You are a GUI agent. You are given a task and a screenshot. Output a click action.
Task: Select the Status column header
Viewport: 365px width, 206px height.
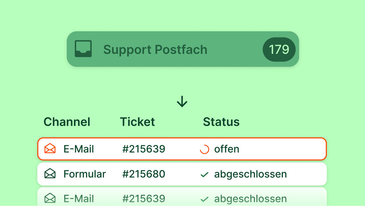(x=221, y=122)
